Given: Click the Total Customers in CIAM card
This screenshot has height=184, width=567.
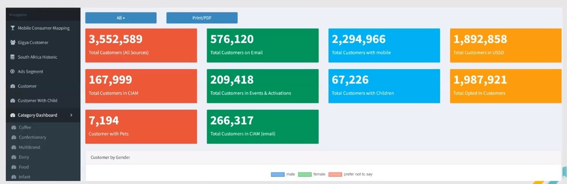Looking at the screenshot, I should (x=141, y=86).
